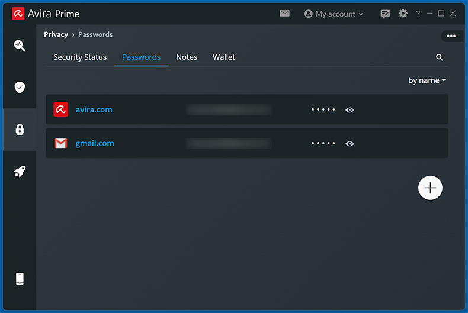Screen dimensions: 468x313
Task: Reveal the gmail.com password with eye icon
Action: [350, 144]
